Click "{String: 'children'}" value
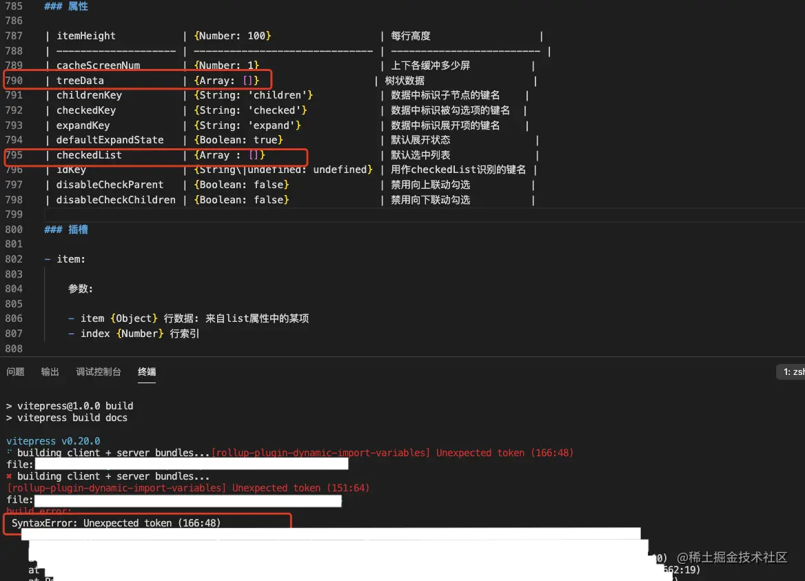The image size is (805, 581). coord(253,96)
